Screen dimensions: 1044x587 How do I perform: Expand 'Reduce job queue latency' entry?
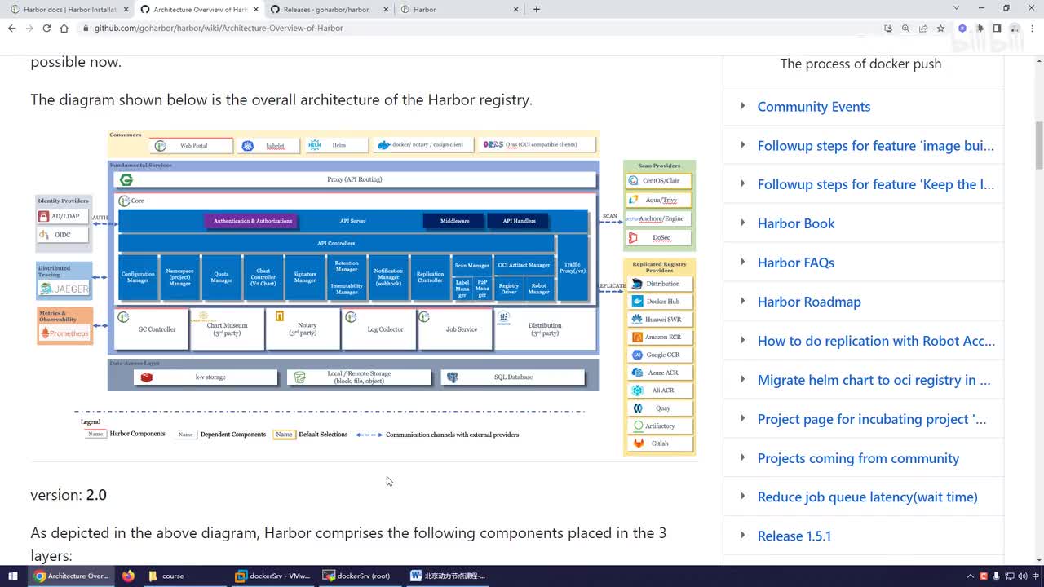pos(742,496)
